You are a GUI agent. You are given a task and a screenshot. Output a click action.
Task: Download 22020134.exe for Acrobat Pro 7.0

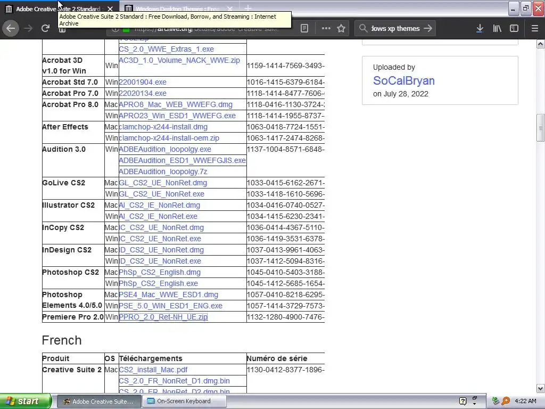(143, 93)
